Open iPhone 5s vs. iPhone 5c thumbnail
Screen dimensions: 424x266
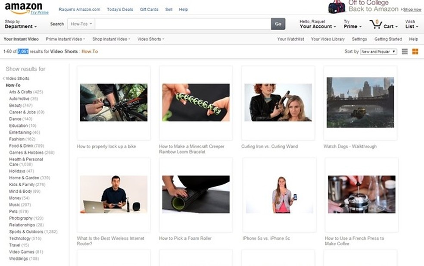click(x=279, y=194)
